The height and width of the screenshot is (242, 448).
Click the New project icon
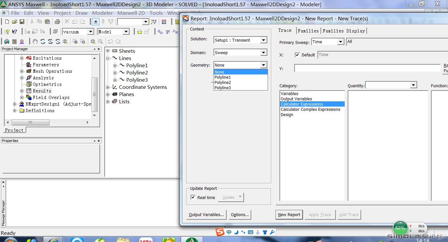[x=7, y=22]
